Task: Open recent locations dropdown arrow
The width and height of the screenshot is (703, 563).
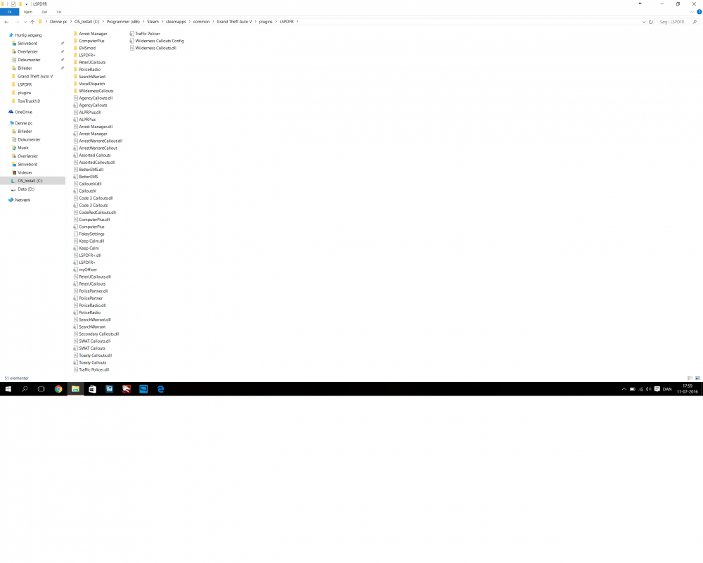Action: pos(25,22)
